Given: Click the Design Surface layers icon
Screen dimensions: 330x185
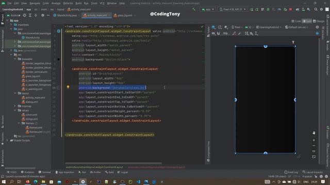Looking at the screenshot, I should pos(213,27).
